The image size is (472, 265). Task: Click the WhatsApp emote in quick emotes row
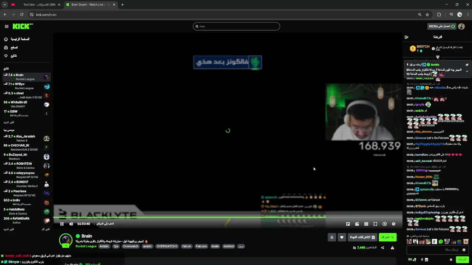coord(441,242)
